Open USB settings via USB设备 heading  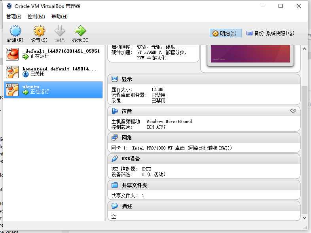pyautogui.click(x=131, y=159)
